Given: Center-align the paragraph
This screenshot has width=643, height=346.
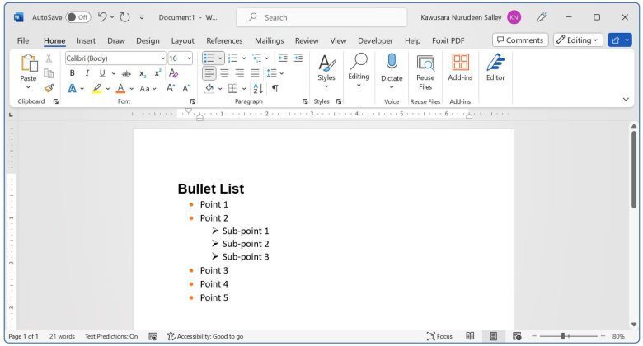Looking at the screenshot, I should pos(224,73).
